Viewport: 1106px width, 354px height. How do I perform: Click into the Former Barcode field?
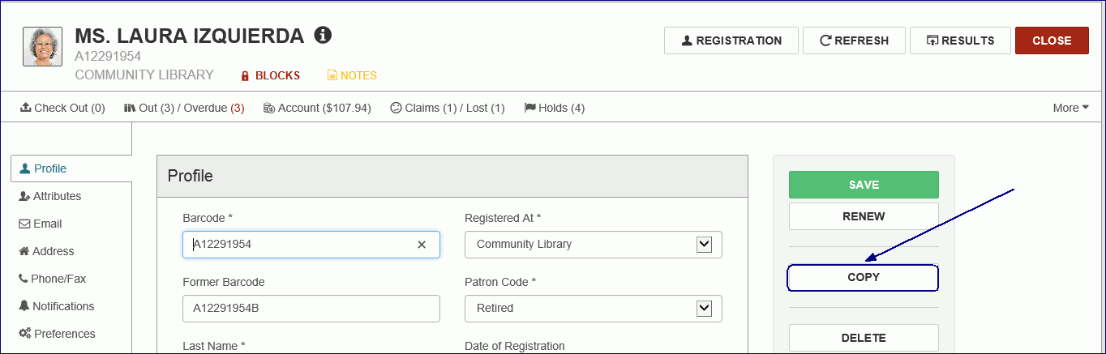[x=311, y=308]
